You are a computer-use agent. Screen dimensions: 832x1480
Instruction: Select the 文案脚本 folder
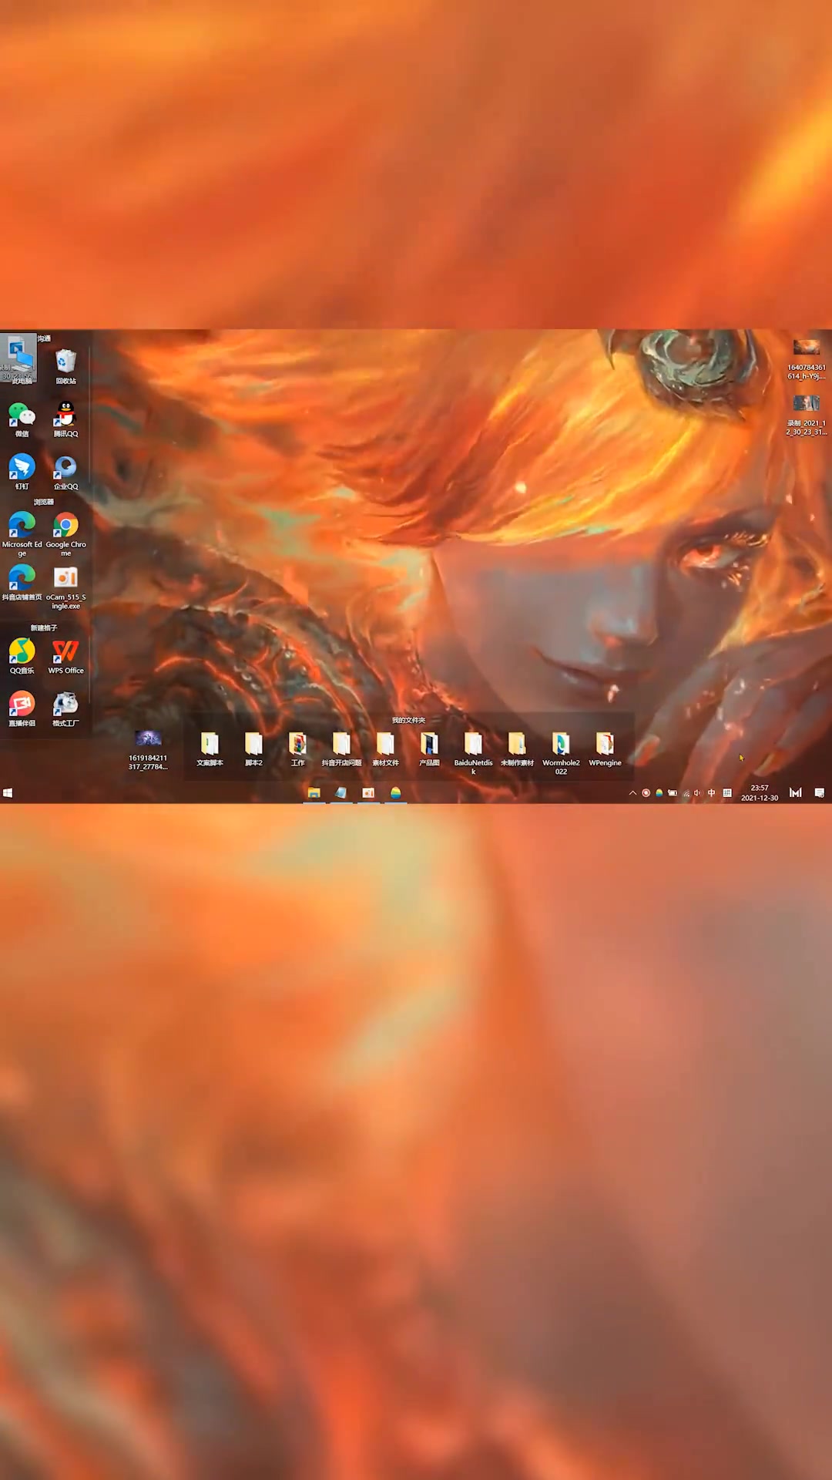tap(210, 749)
